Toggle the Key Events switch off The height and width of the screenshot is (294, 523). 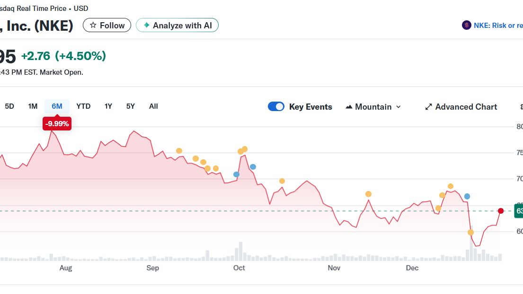tap(276, 106)
